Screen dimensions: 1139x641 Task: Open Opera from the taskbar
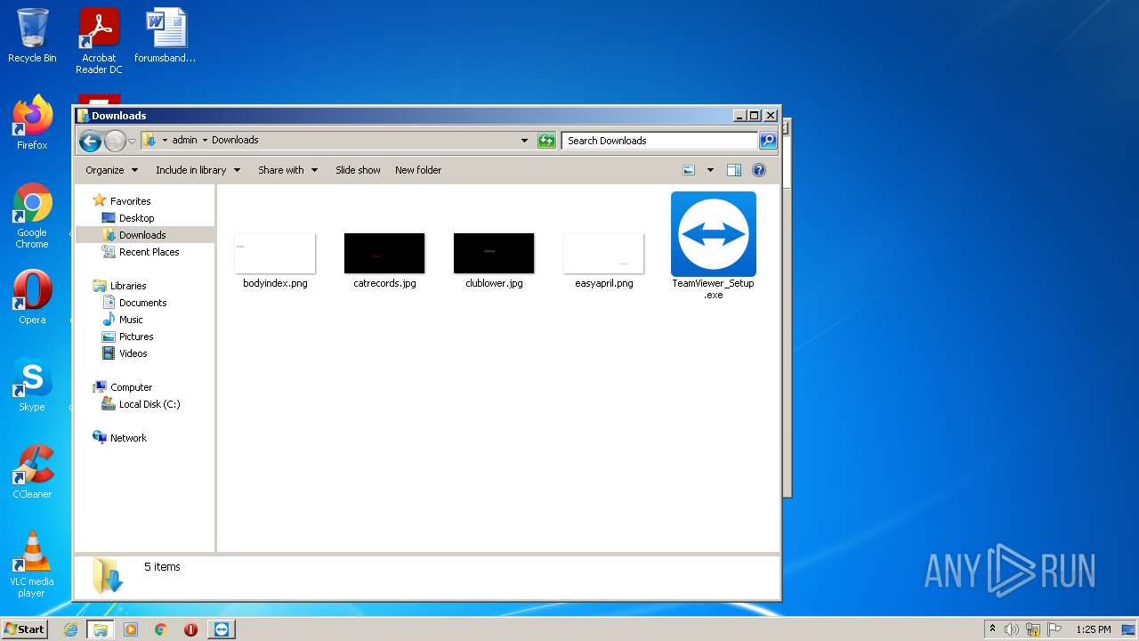(x=190, y=629)
